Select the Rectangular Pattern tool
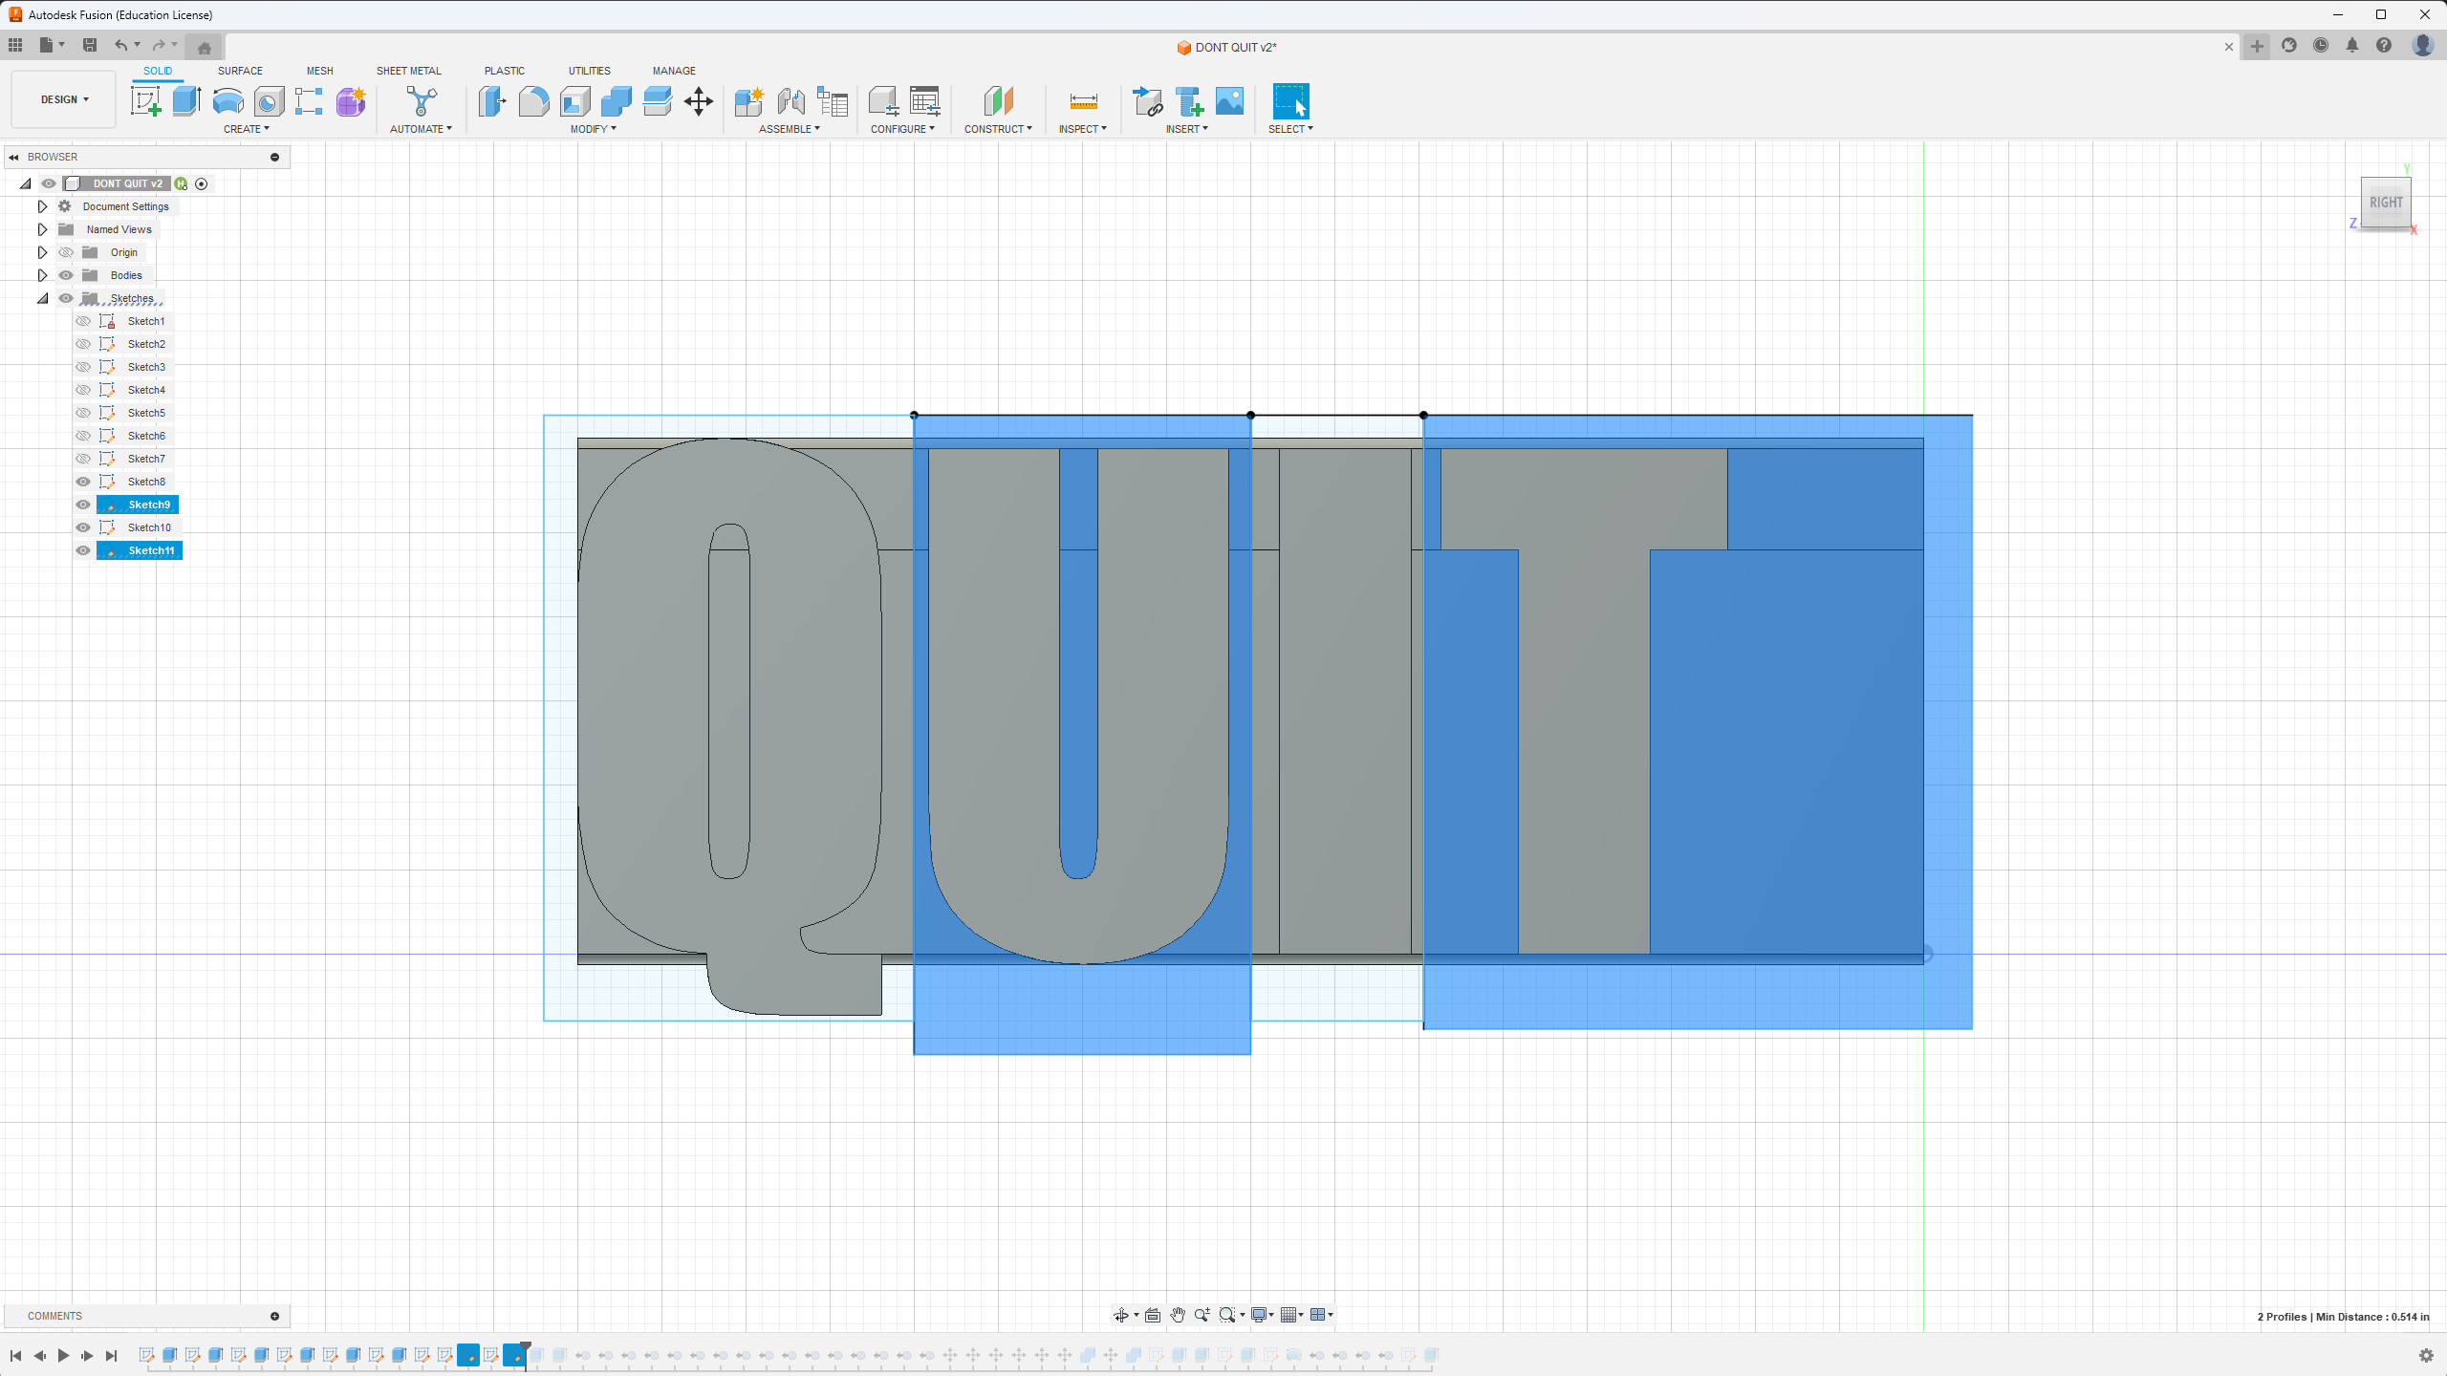The image size is (2447, 1376). [309, 101]
